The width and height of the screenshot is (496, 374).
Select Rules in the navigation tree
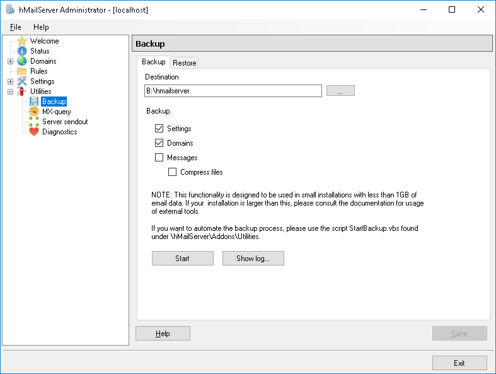39,71
